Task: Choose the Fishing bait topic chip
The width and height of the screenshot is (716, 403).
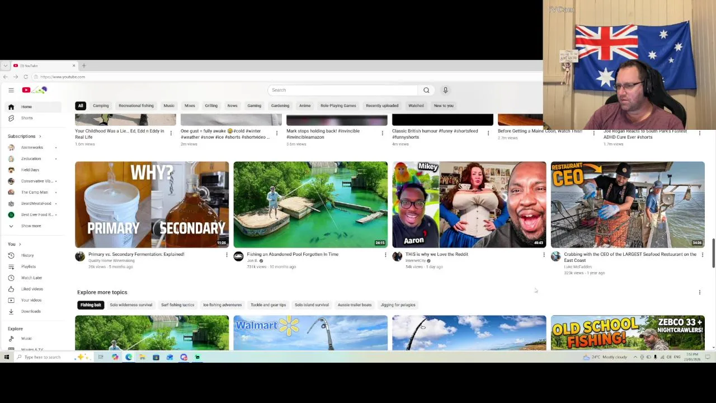Action: (x=91, y=305)
